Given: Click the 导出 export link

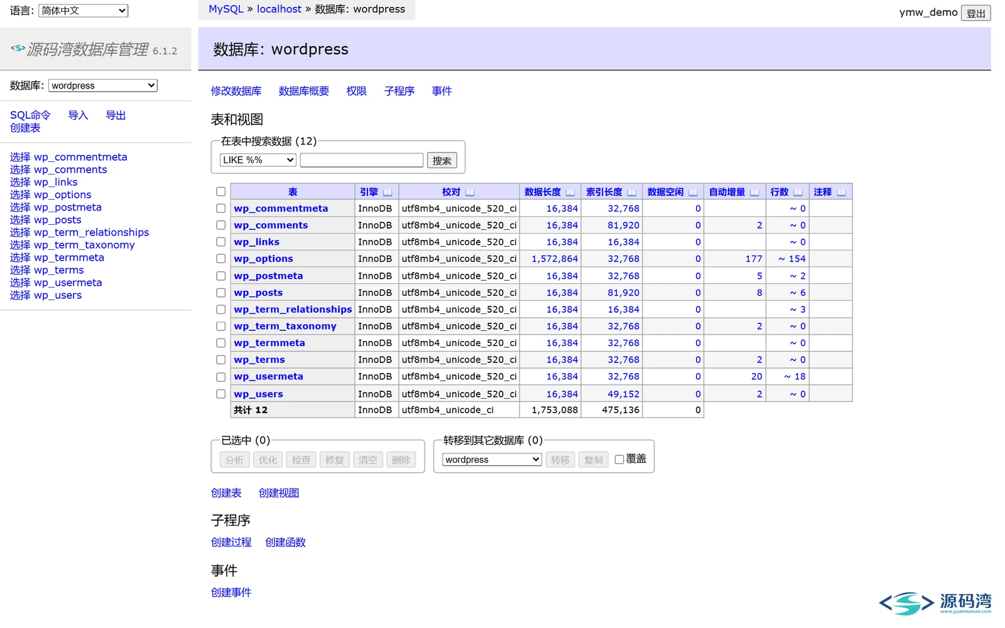Looking at the screenshot, I should point(116,115).
